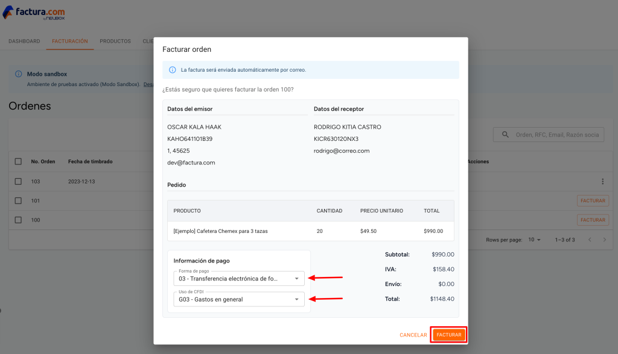Click the date 2023-12-13
Viewport: 618px width, 354px height.
pos(81,182)
